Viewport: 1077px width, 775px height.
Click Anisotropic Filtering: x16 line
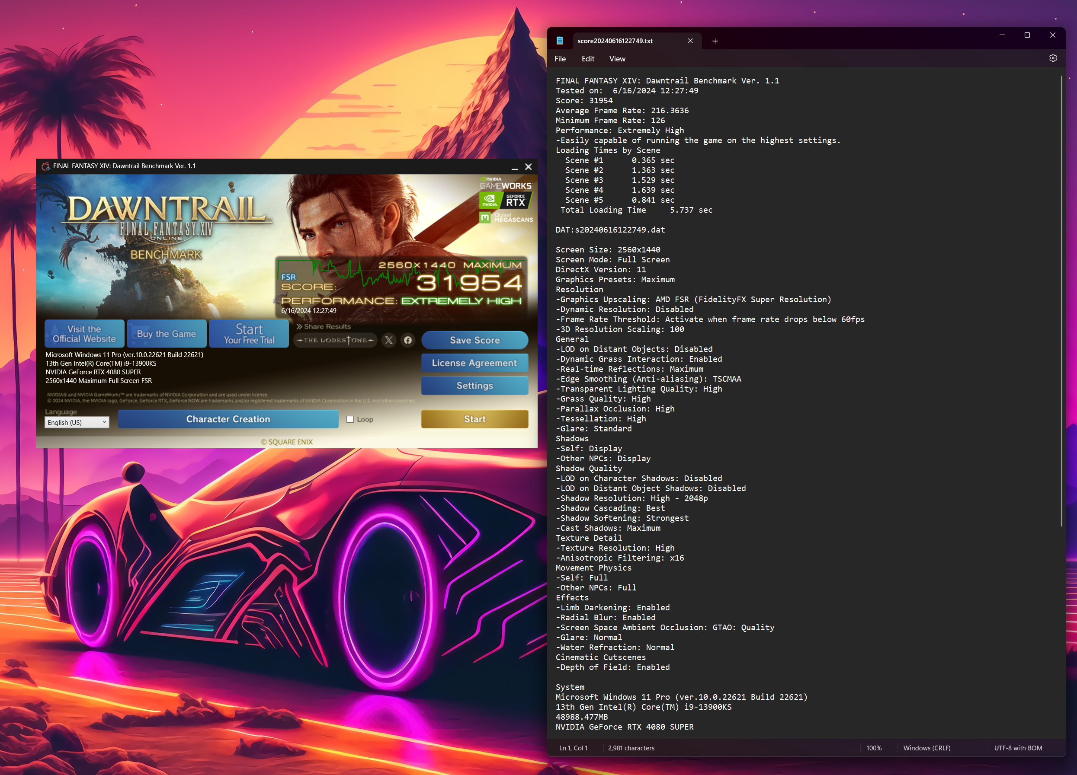620,558
